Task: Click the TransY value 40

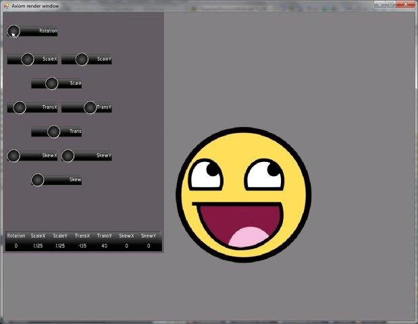Action: click(x=105, y=246)
